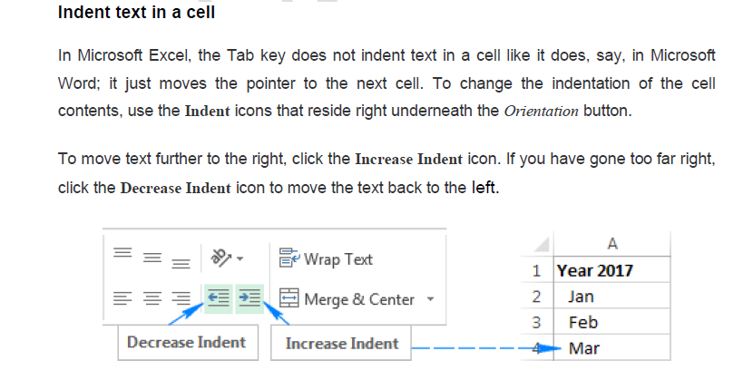Click the Middle Align icon
753x380 pixels.
(x=152, y=258)
